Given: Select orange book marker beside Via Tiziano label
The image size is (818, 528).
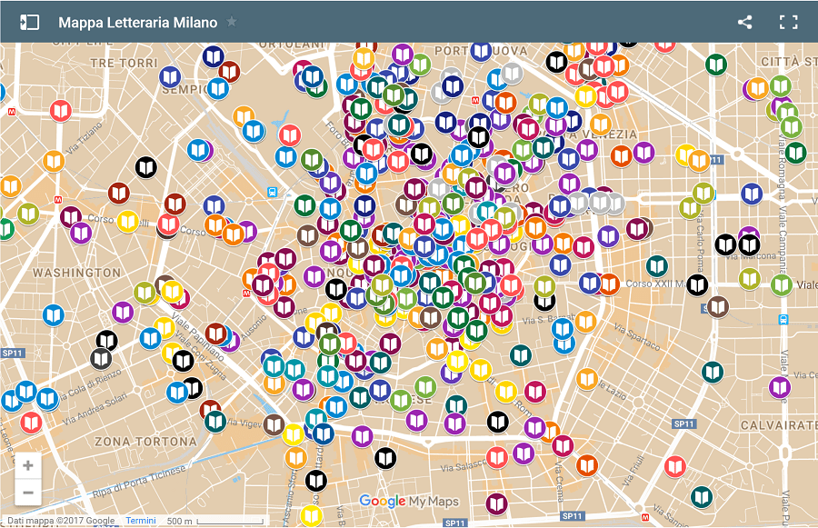Looking at the screenshot, I should [x=54, y=161].
